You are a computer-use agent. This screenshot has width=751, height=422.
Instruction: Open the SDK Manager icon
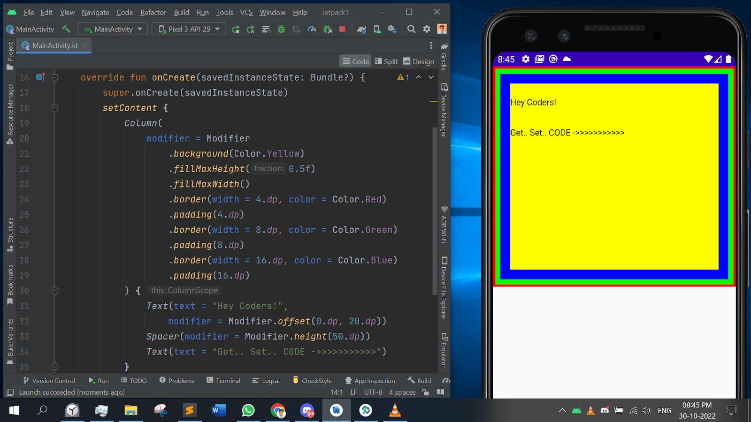tap(392, 29)
